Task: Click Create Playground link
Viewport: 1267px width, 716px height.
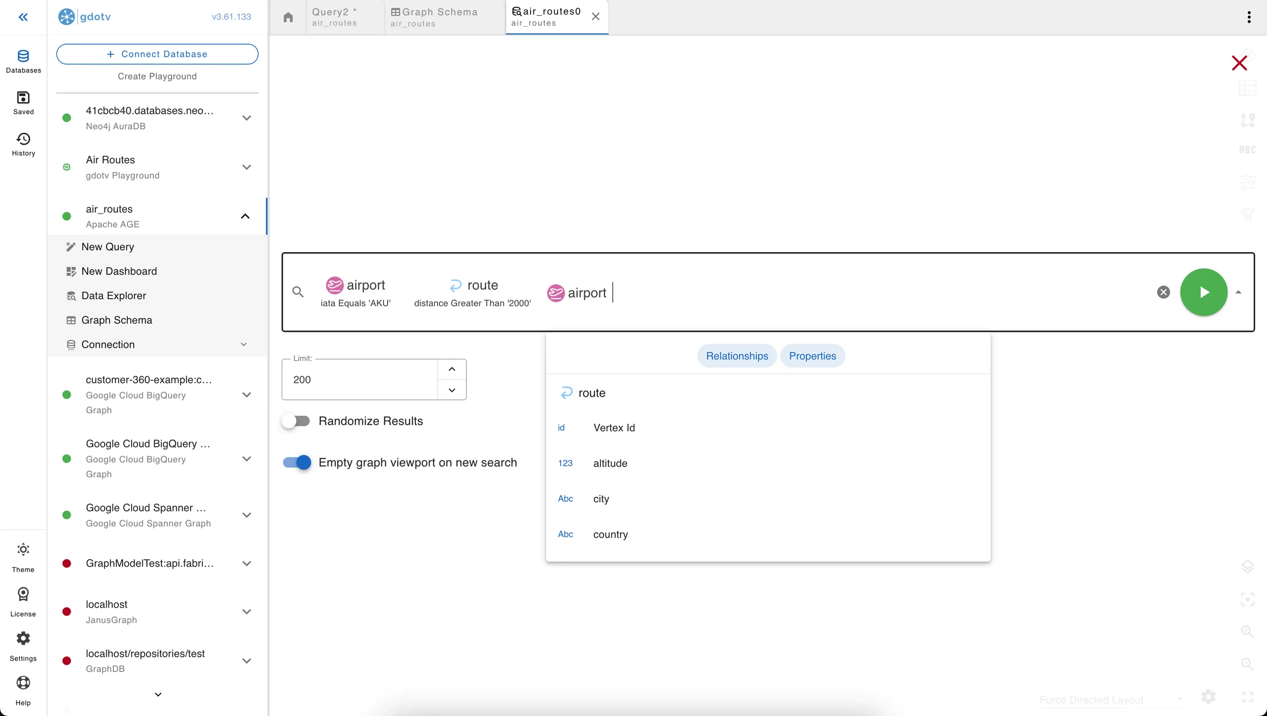Action: point(157,76)
